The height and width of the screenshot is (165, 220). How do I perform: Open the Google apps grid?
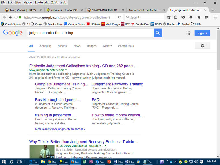(188, 33)
